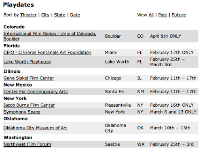View Past playdates
The height and width of the screenshot is (154, 207).
(x=163, y=15)
